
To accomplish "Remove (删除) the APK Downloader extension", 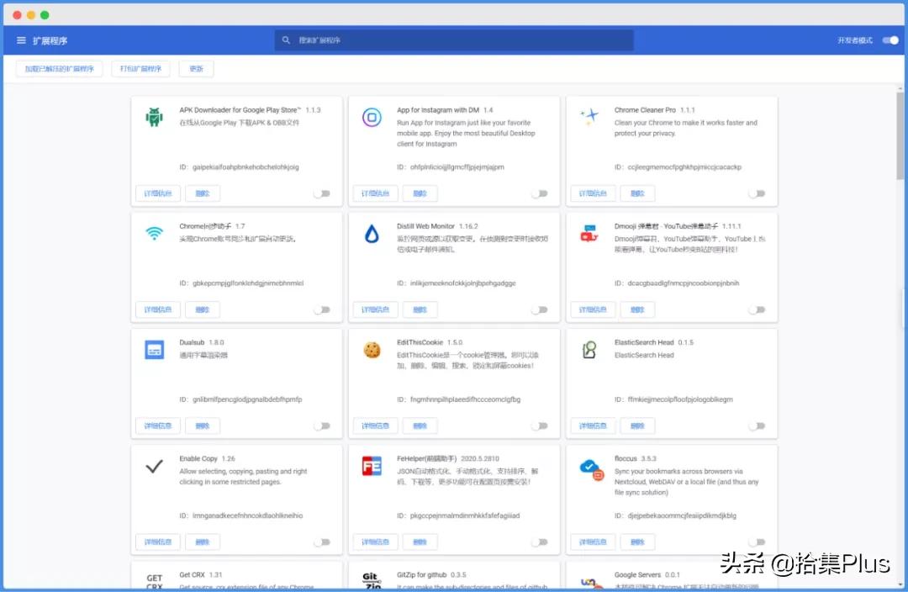I will [203, 193].
